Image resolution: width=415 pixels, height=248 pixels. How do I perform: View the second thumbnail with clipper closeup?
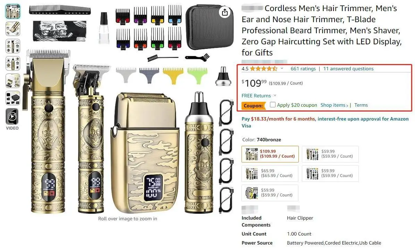click(x=13, y=28)
